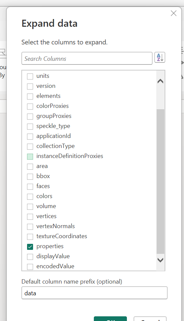Viewport: 184px width, 321px height.
Task: Select the instanceDefinitionProxies checkbox
Action: (x=30, y=157)
